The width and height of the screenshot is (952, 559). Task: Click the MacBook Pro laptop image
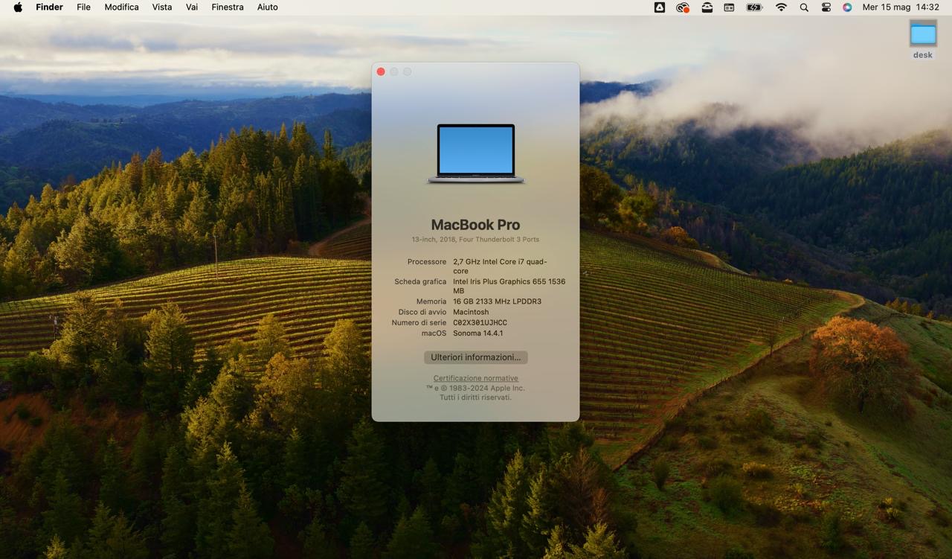coord(476,153)
